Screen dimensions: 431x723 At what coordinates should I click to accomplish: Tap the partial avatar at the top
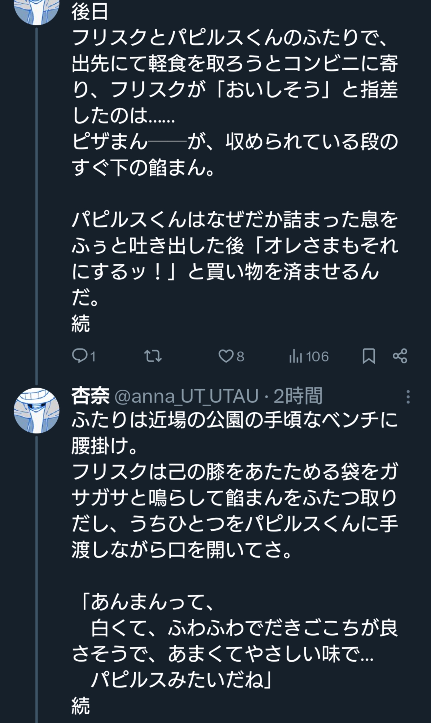coord(36,11)
